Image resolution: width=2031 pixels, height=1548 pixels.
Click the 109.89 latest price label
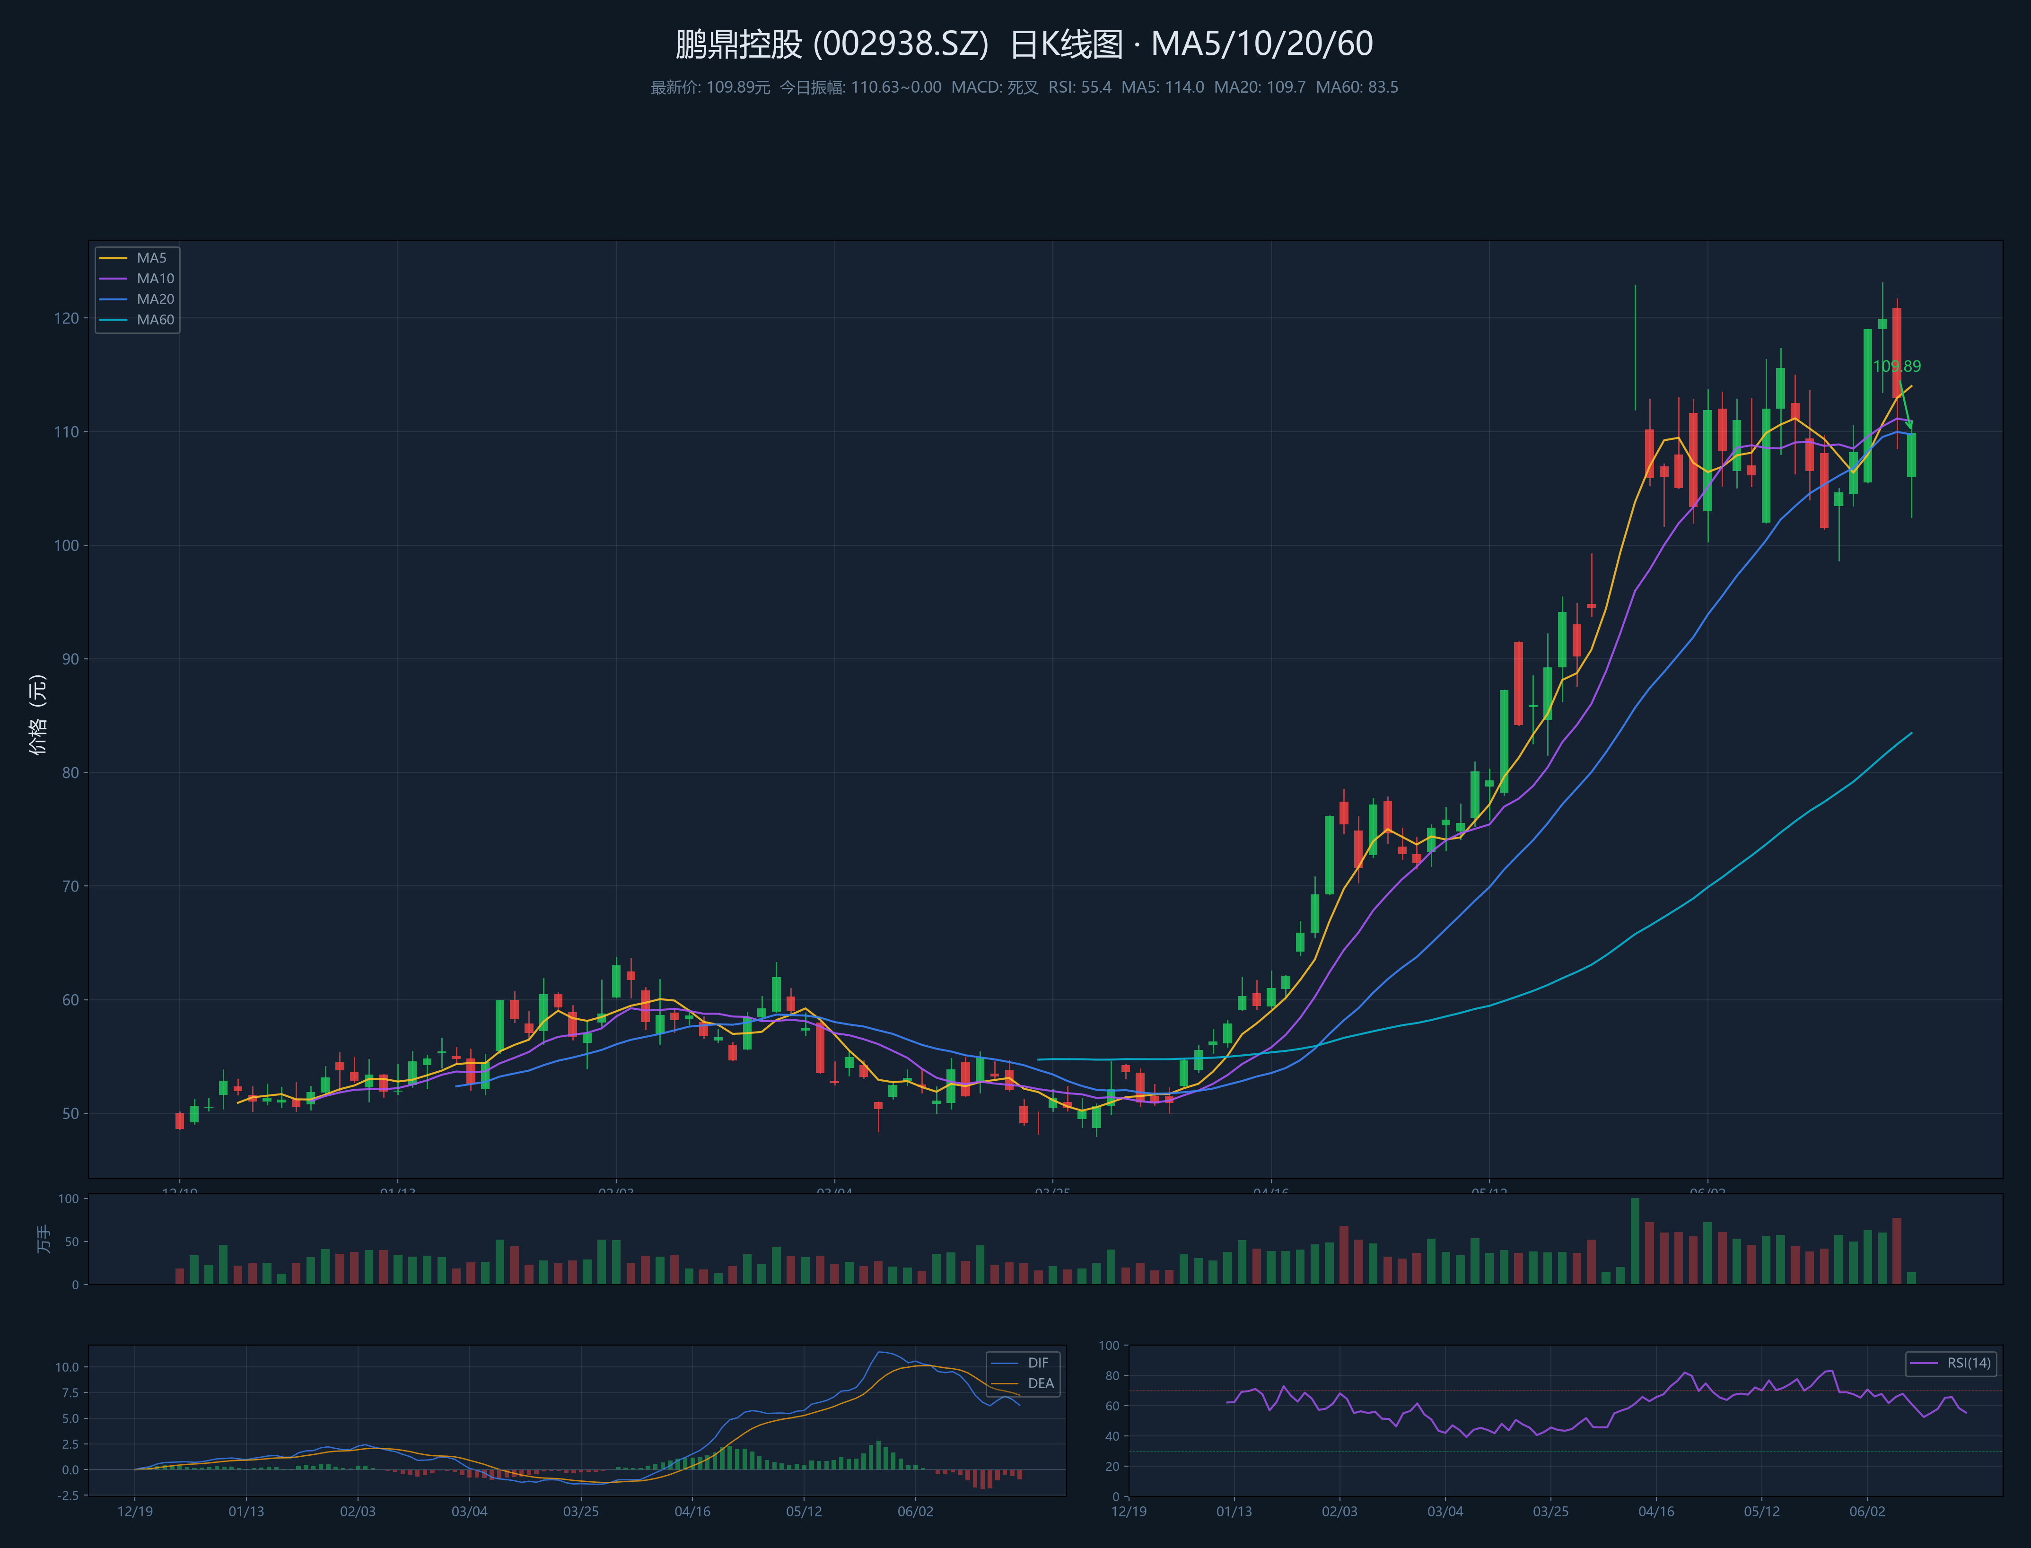click(1897, 367)
